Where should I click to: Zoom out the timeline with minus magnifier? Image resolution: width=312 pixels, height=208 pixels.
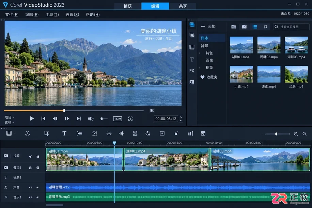point(296,134)
